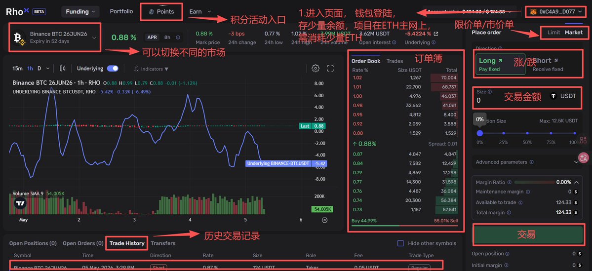Click the grid sparkle floating icon
The width and height of the screenshot is (592, 271).
(x=584, y=140)
